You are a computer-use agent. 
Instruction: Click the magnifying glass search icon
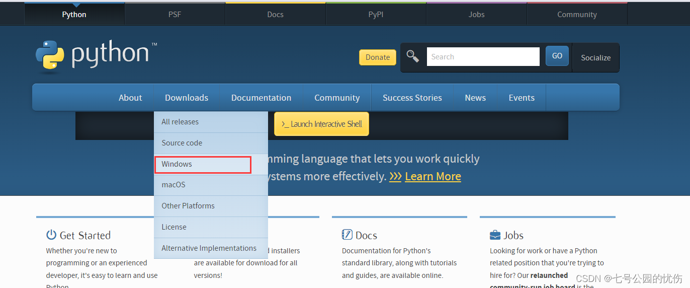pos(413,56)
